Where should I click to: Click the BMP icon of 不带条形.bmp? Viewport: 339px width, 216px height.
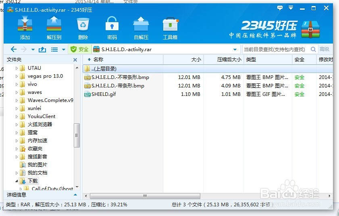click(x=87, y=77)
